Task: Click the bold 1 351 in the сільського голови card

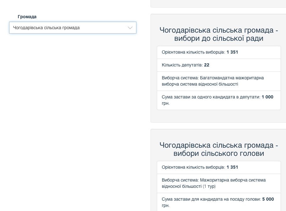Action: [x=232, y=167]
